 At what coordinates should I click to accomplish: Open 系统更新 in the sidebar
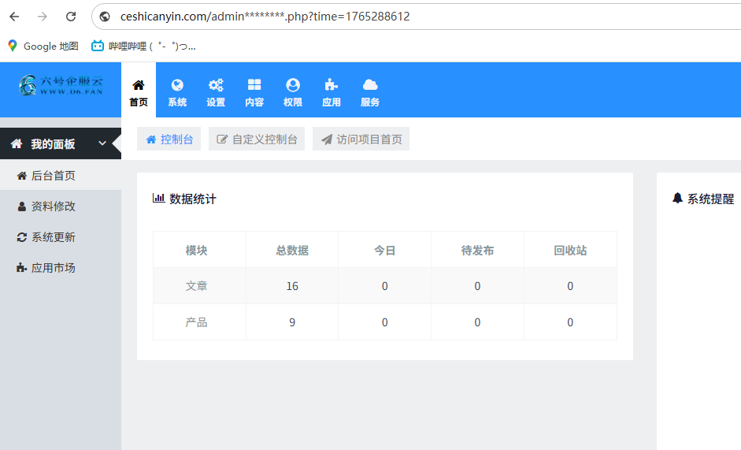pos(53,237)
